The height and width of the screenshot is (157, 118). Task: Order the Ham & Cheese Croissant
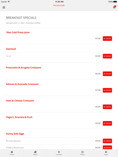click(x=107, y=107)
